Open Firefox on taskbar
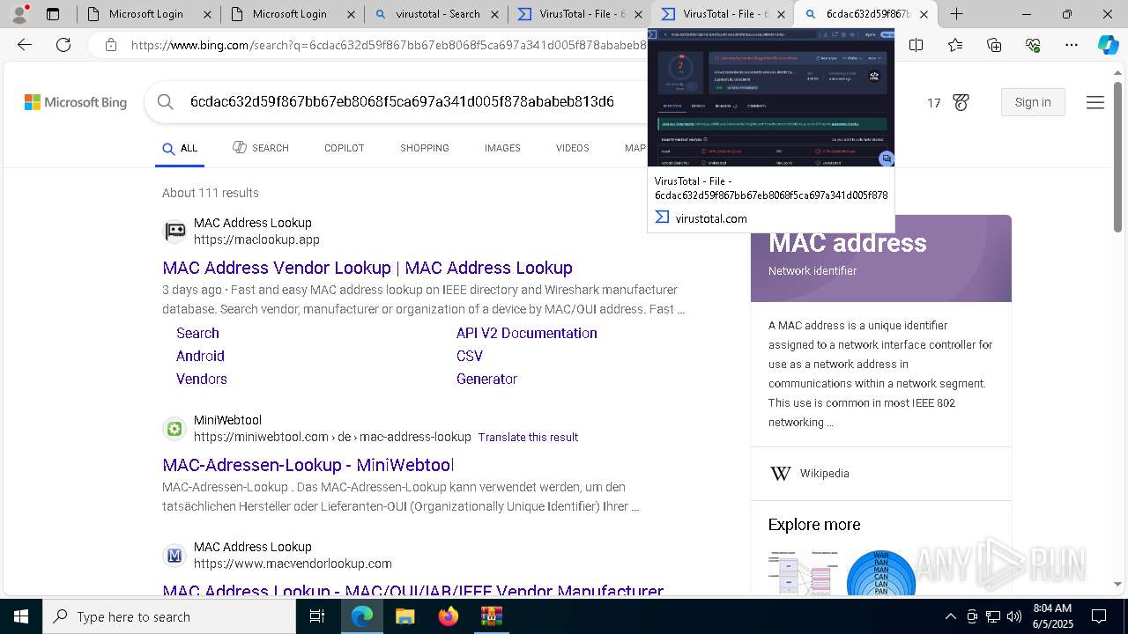The width and height of the screenshot is (1128, 634). (x=449, y=616)
